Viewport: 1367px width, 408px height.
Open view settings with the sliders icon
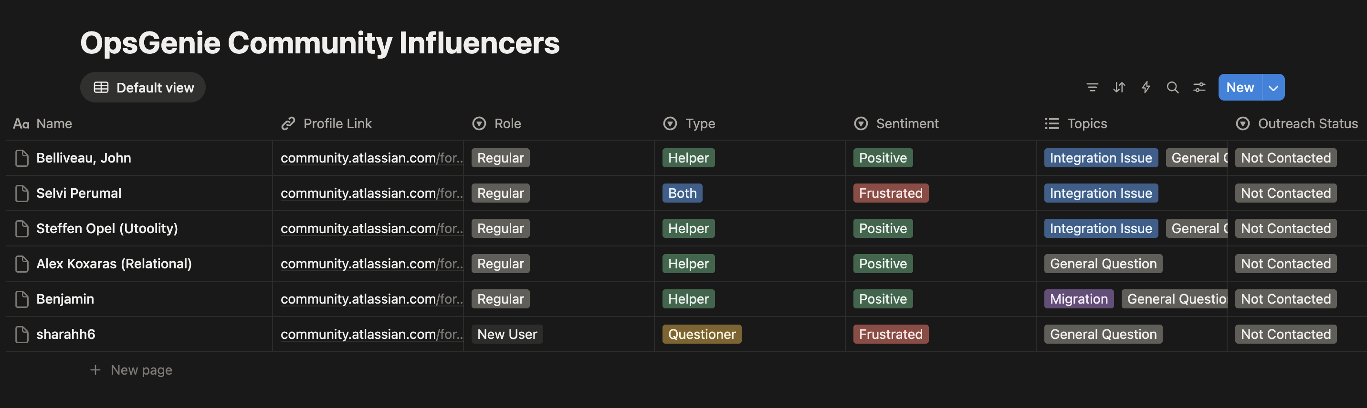click(1200, 87)
